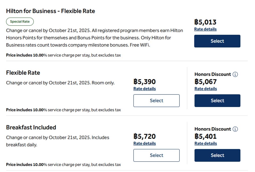Select the Hilton for Business ฿5,013 rate
This screenshot has width=255, height=172.
(217, 41)
